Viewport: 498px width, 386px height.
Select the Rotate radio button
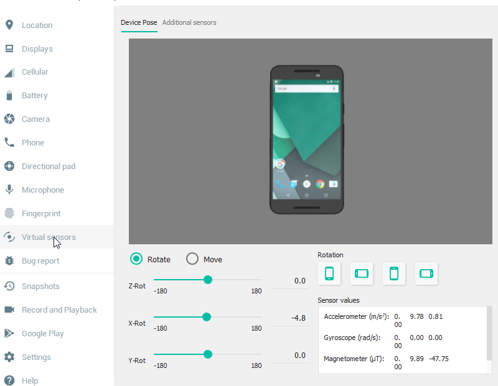(x=136, y=259)
